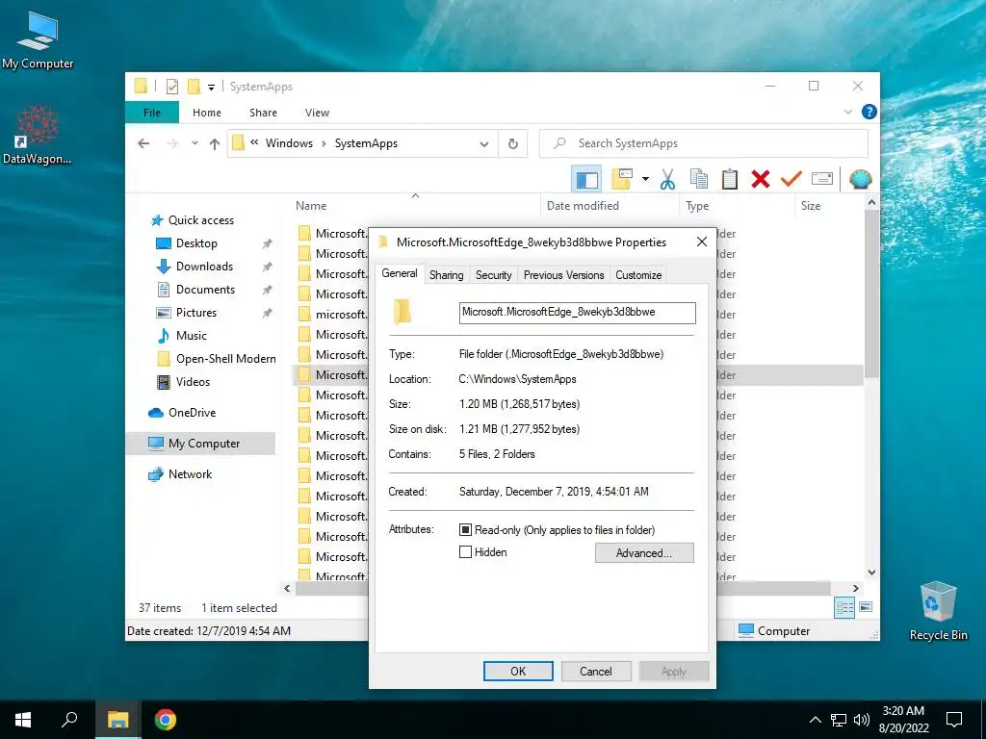Select Desktop in navigation pane

(x=196, y=243)
